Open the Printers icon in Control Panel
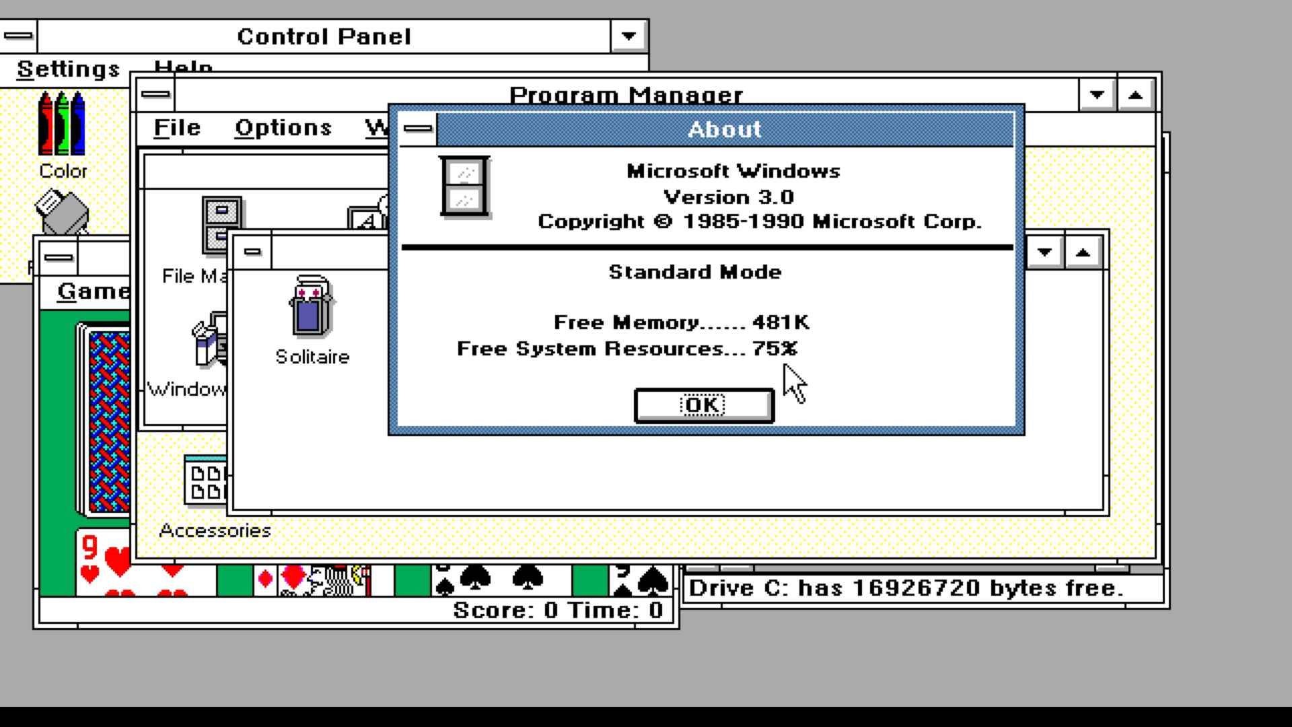The image size is (1292, 727). 62,213
